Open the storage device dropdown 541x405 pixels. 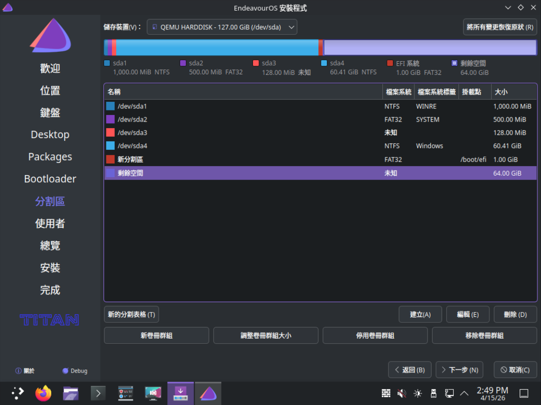(222, 27)
